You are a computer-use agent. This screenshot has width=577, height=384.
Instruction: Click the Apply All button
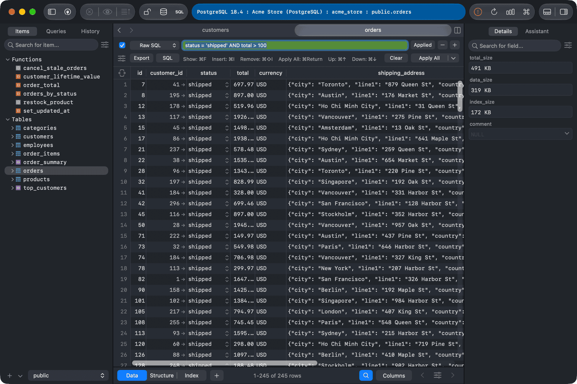point(429,58)
